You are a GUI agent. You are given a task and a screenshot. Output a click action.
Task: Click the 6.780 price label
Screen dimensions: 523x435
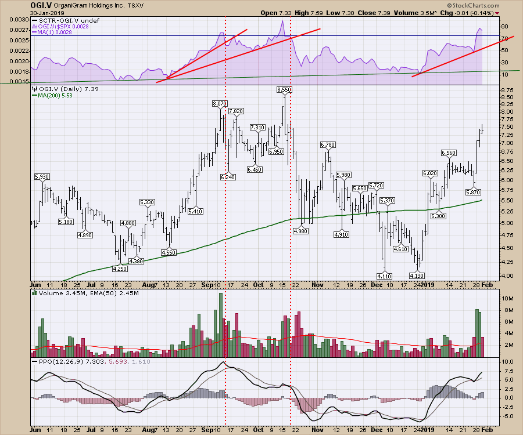[328, 145]
